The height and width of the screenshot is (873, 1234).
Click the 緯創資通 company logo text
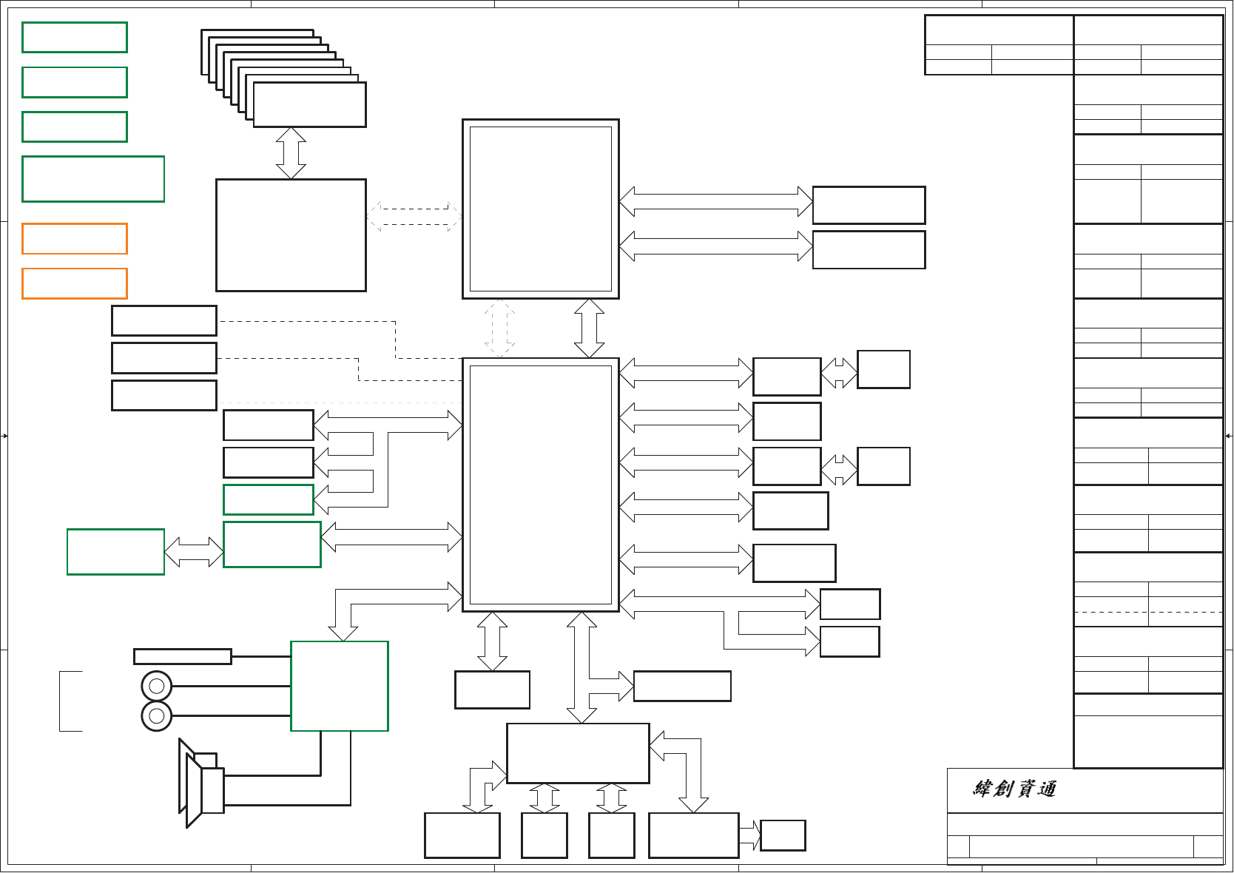pyautogui.click(x=1014, y=789)
